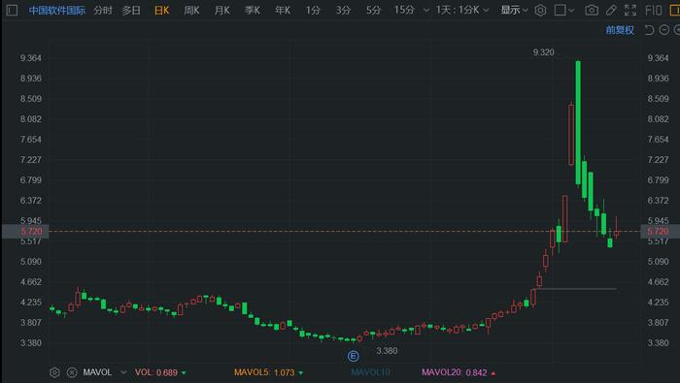
Task: Switch to the 多日 tab
Action: point(131,11)
